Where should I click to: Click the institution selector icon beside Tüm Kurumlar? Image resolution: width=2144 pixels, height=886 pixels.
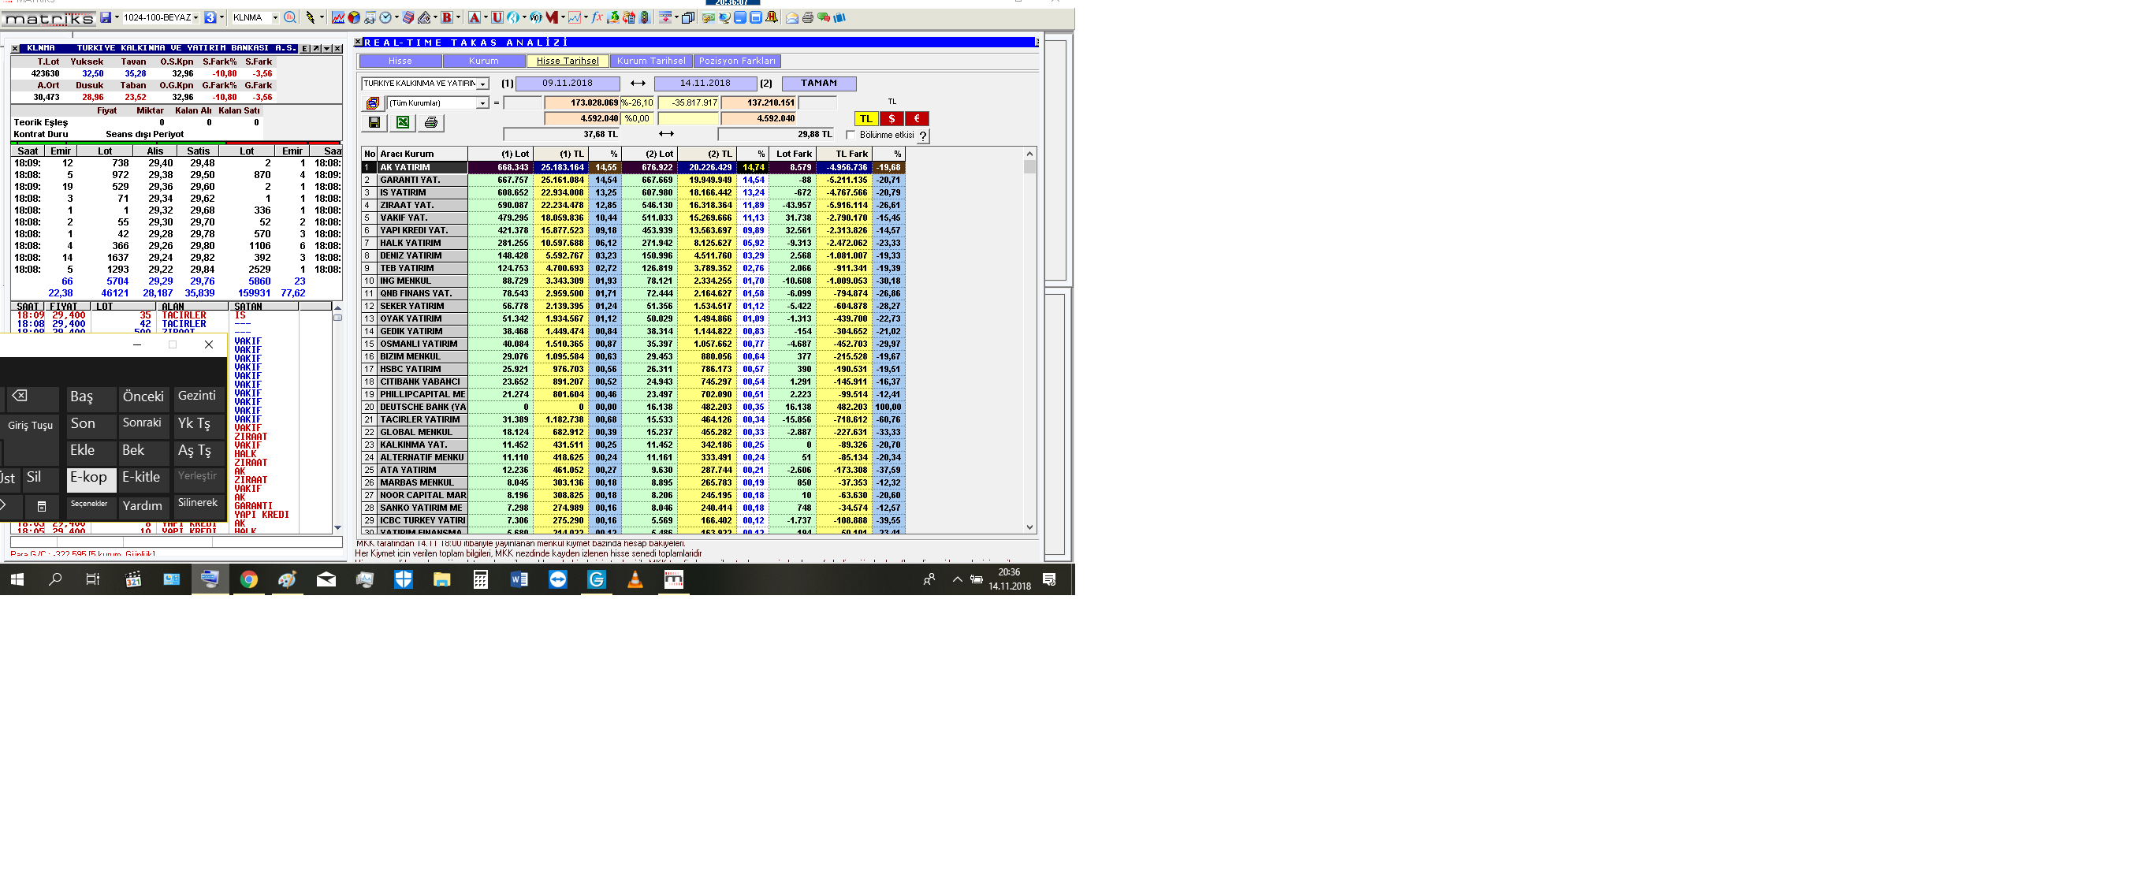(x=373, y=103)
